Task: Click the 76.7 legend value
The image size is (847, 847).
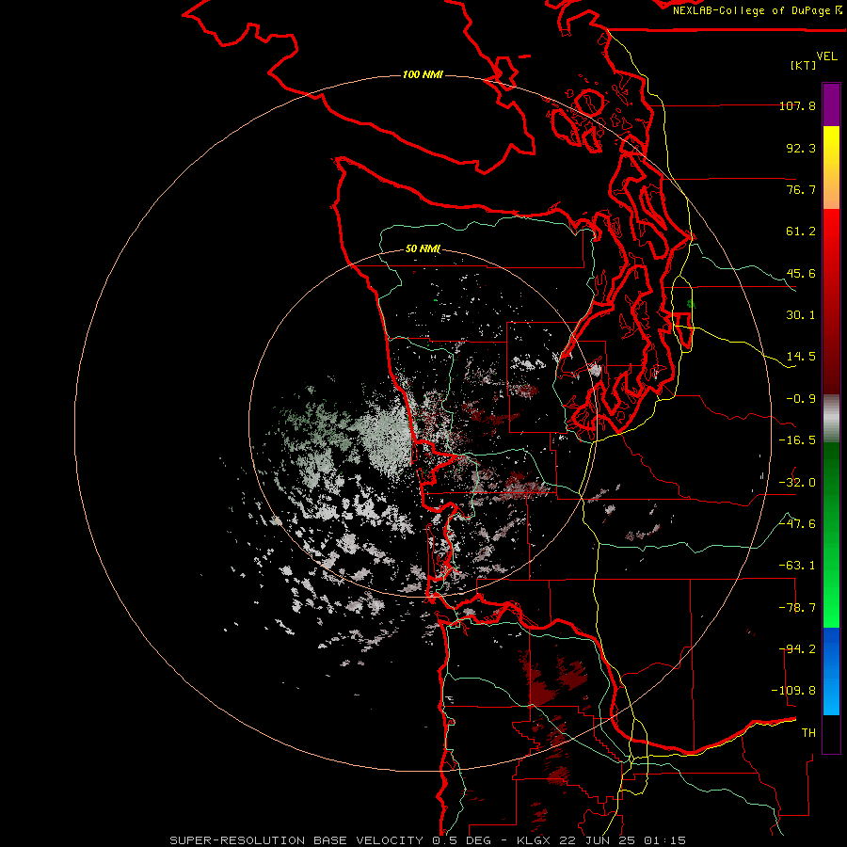Action: click(x=801, y=189)
